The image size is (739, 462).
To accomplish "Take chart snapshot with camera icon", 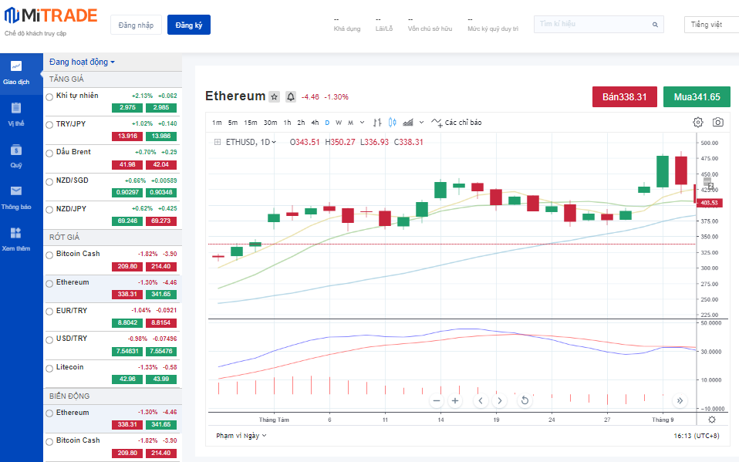I will (718, 122).
